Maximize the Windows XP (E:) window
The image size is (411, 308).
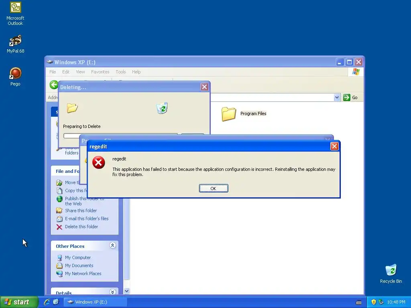pos(349,62)
